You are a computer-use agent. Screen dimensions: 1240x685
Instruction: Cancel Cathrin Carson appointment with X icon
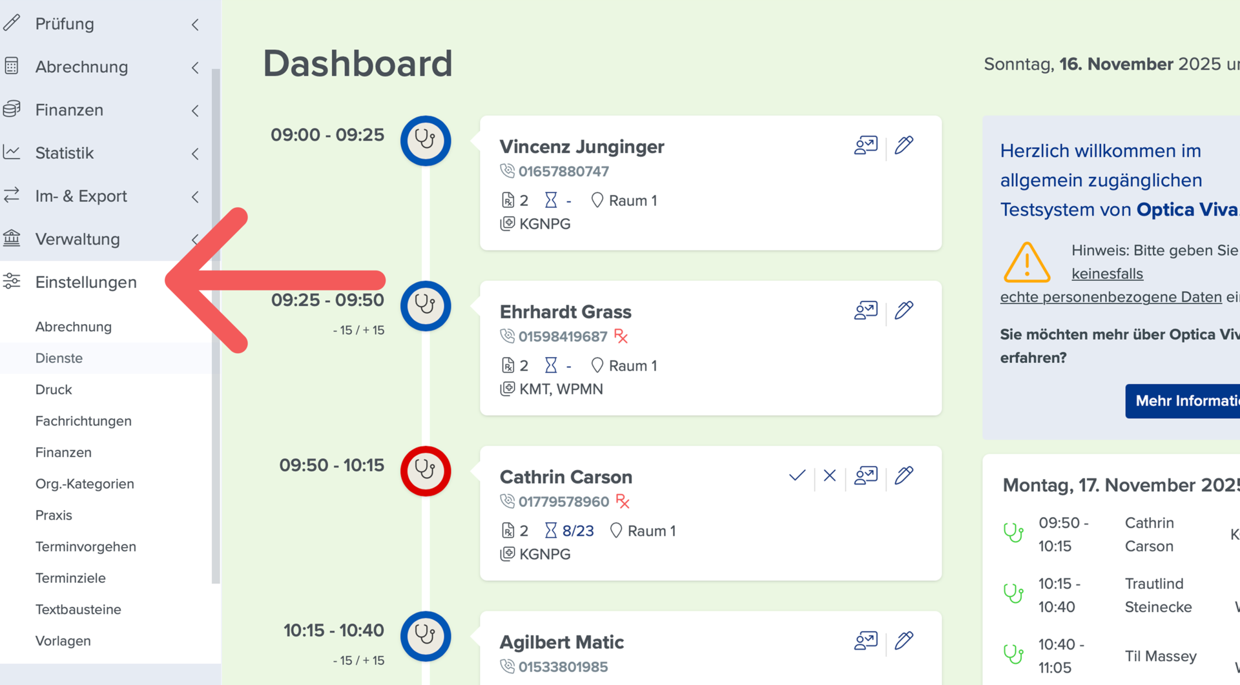click(x=830, y=476)
